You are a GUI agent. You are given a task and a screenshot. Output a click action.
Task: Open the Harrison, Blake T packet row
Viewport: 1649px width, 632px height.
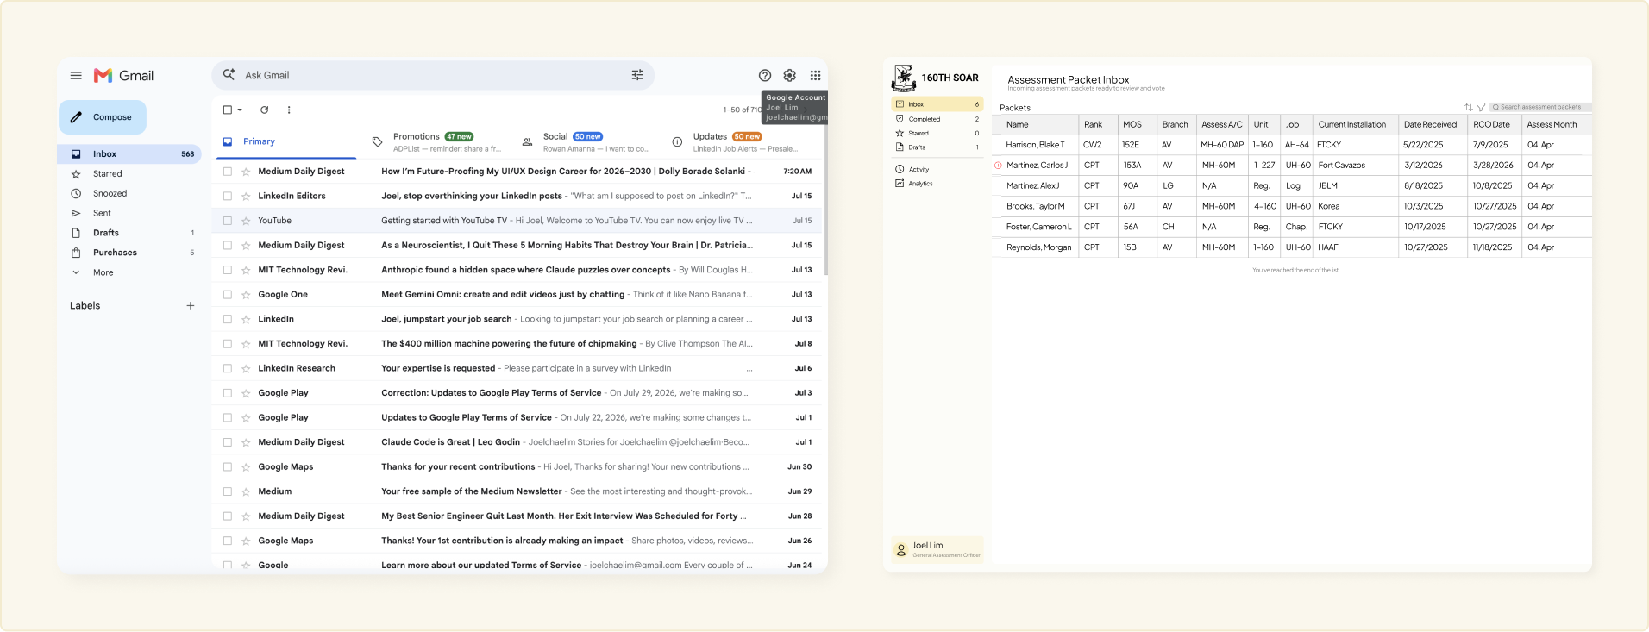coord(1292,145)
